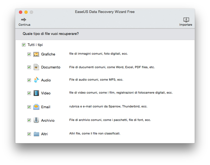Click the Grafiche picture icon
210x165 pixels.
pos(36,54)
